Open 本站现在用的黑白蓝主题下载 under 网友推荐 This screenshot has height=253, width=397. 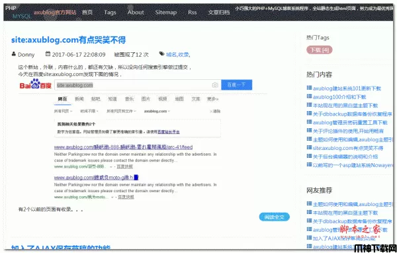click(x=345, y=213)
